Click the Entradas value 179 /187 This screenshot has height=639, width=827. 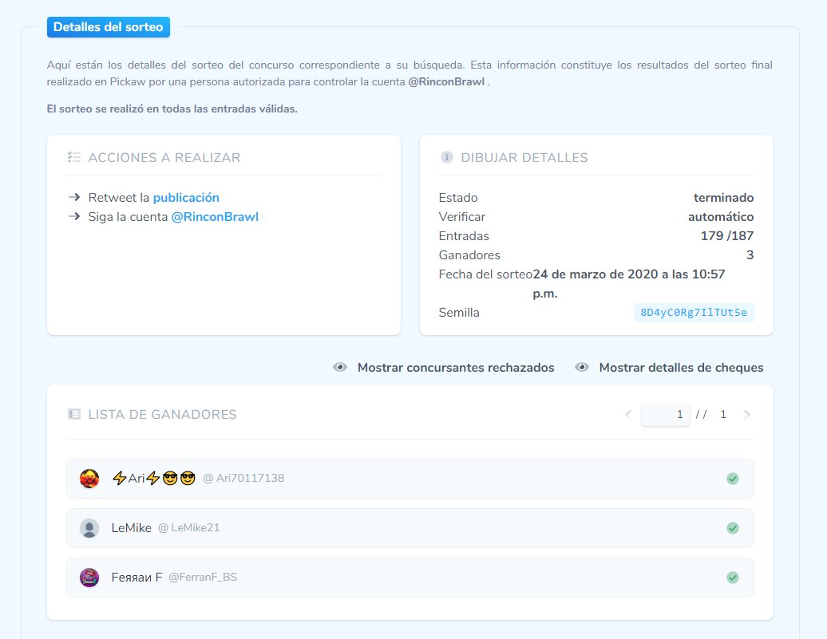[726, 235]
